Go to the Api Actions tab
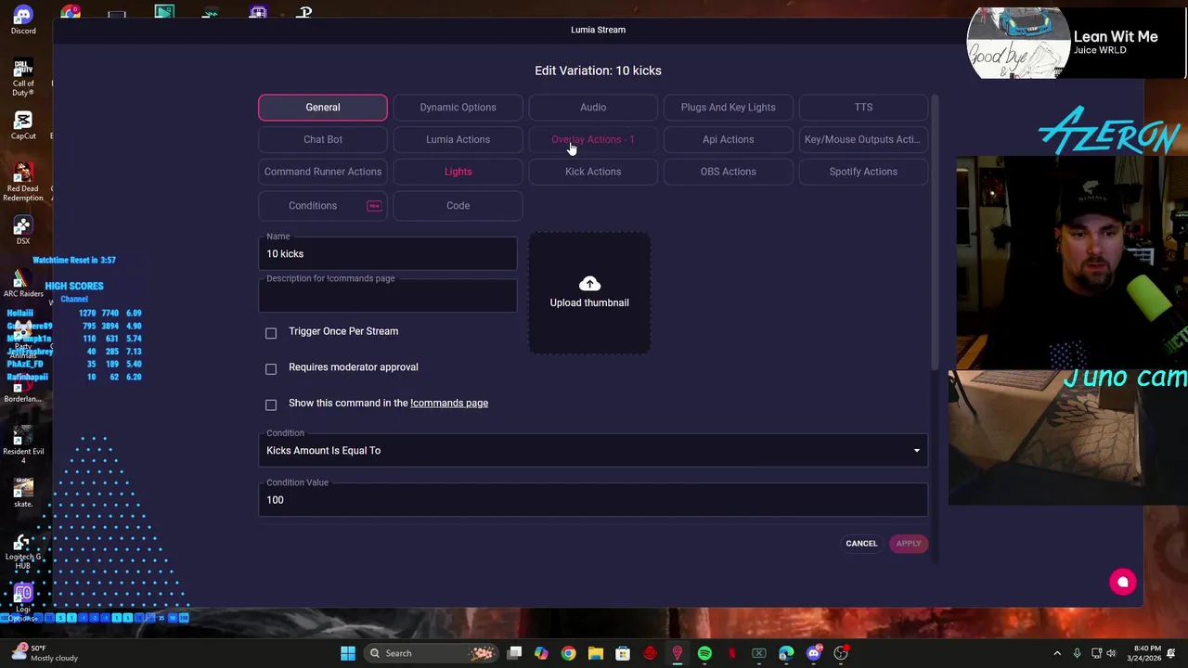This screenshot has width=1188, height=668. [x=729, y=139]
